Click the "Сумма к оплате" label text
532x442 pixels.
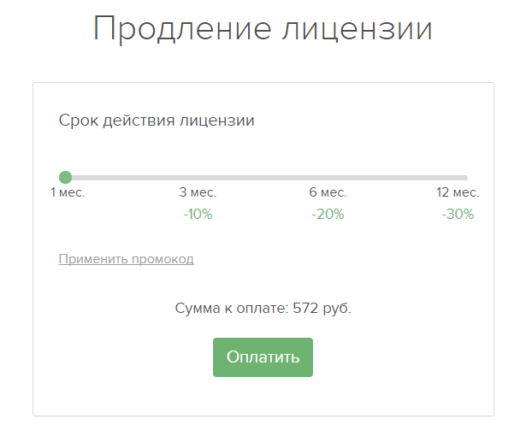pyautogui.click(x=231, y=308)
